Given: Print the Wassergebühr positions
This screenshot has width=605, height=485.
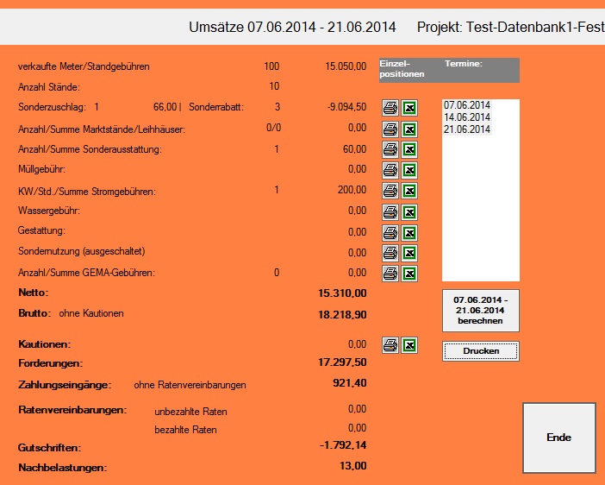Looking at the screenshot, I should pos(390,211).
